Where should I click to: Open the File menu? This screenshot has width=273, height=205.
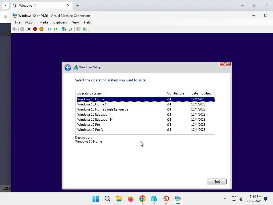click(18, 22)
